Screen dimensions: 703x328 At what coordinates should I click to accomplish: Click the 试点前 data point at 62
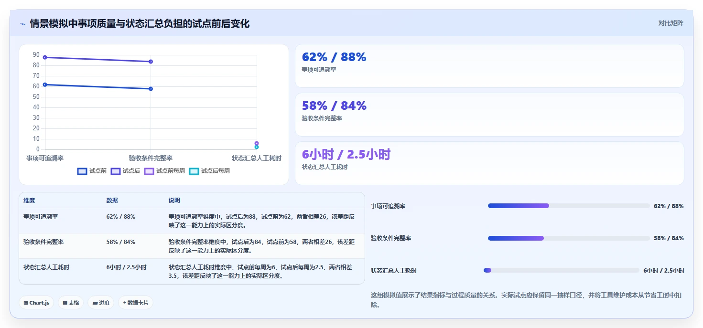click(x=45, y=85)
